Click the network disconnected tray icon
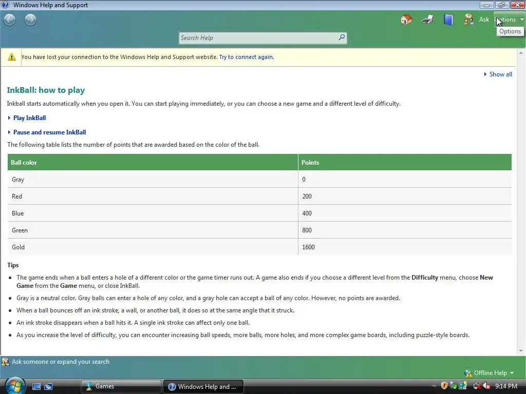 coord(477,386)
